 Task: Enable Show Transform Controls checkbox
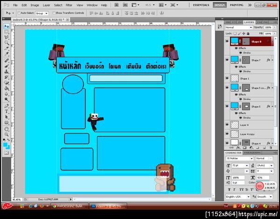coord(54,13)
